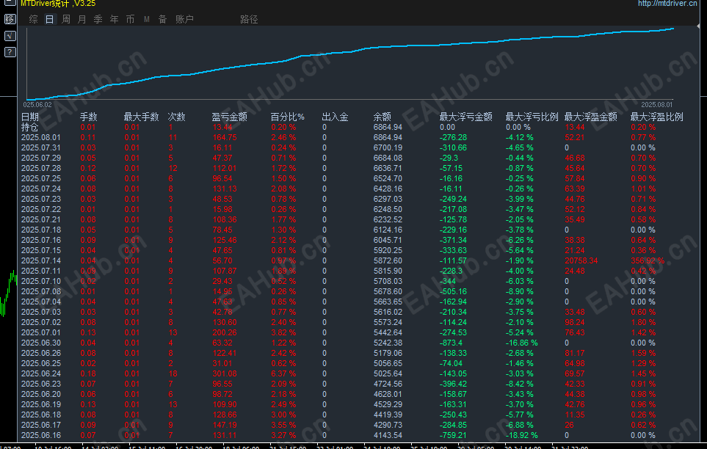This screenshot has height=449, width=707.
Task: Click profit value 13.44 in 持仓 row
Action: (x=222, y=127)
